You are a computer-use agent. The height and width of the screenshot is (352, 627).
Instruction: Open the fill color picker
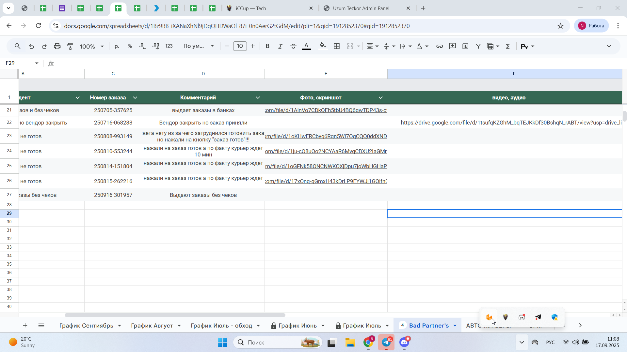(323, 46)
